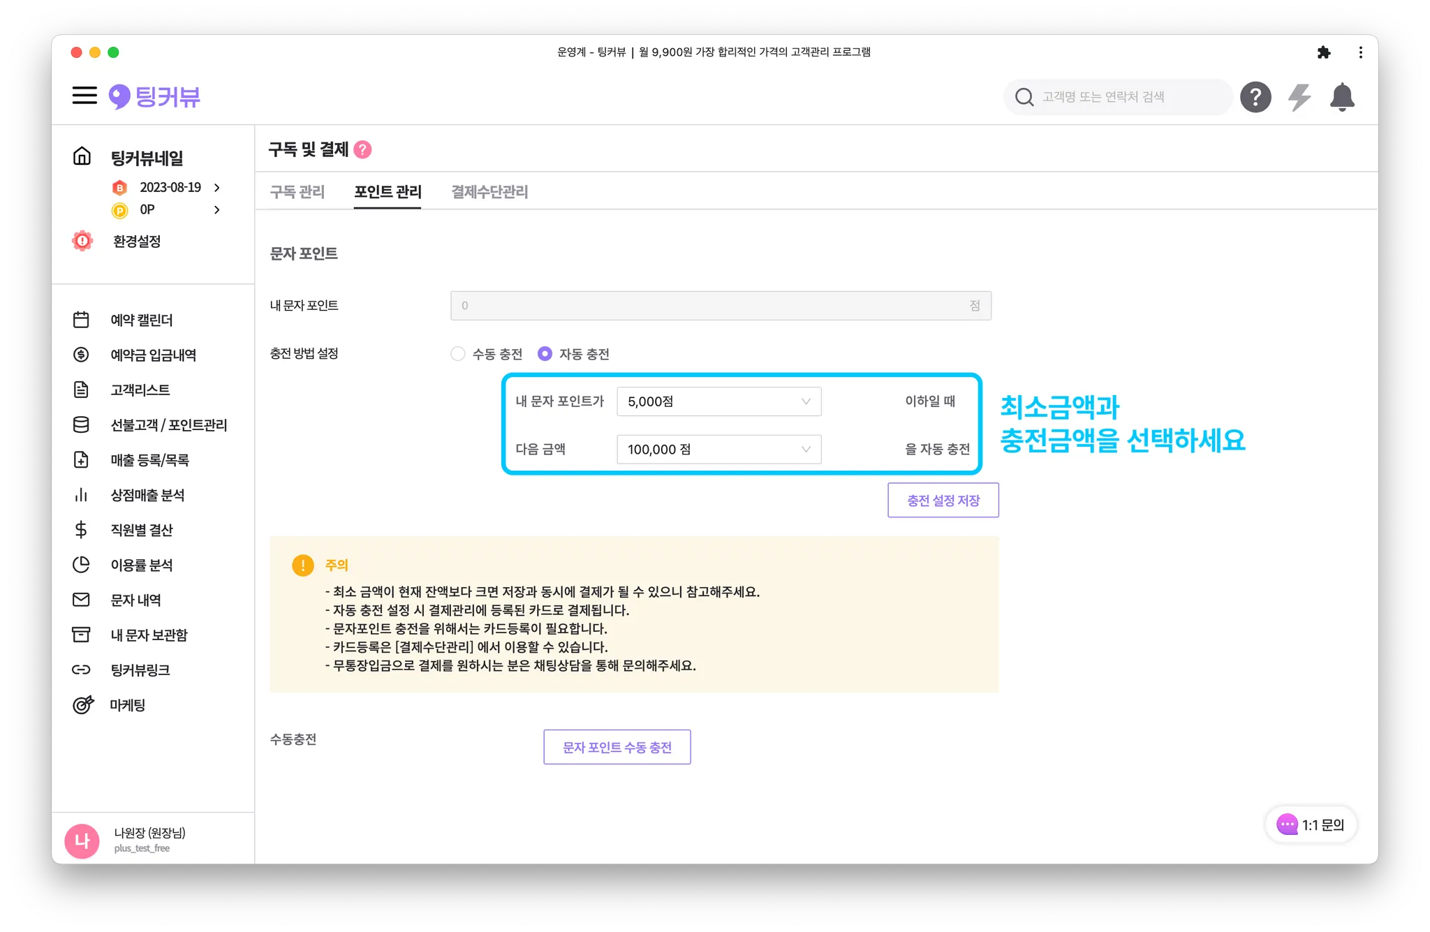
Task: Open notifications bell icon
Action: click(x=1342, y=97)
